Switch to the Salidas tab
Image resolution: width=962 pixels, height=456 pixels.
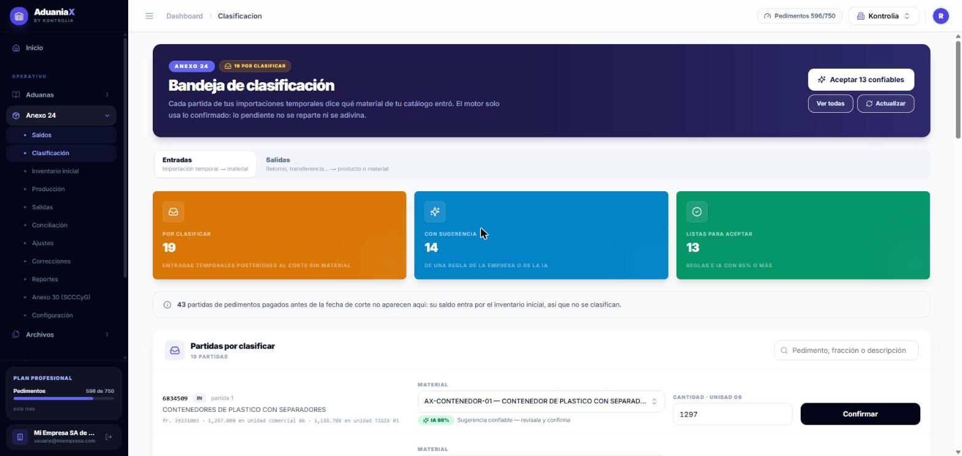pyautogui.click(x=327, y=164)
